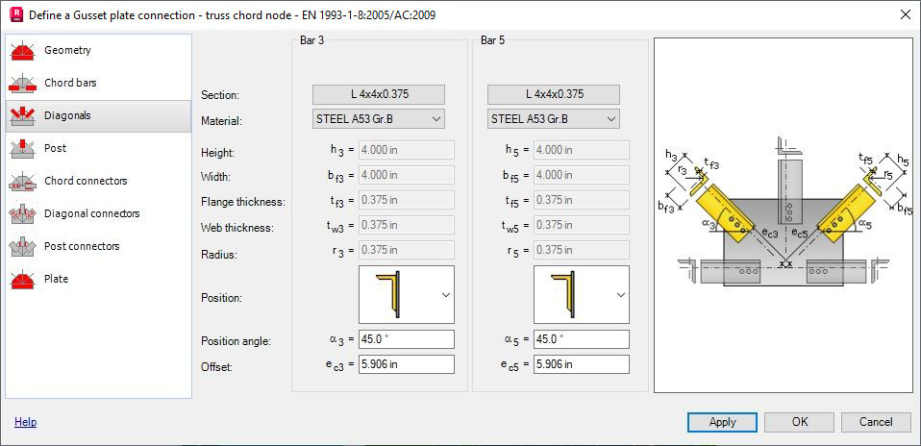
Task: Click the Diagonal connectors icon
Action: [23, 214]
